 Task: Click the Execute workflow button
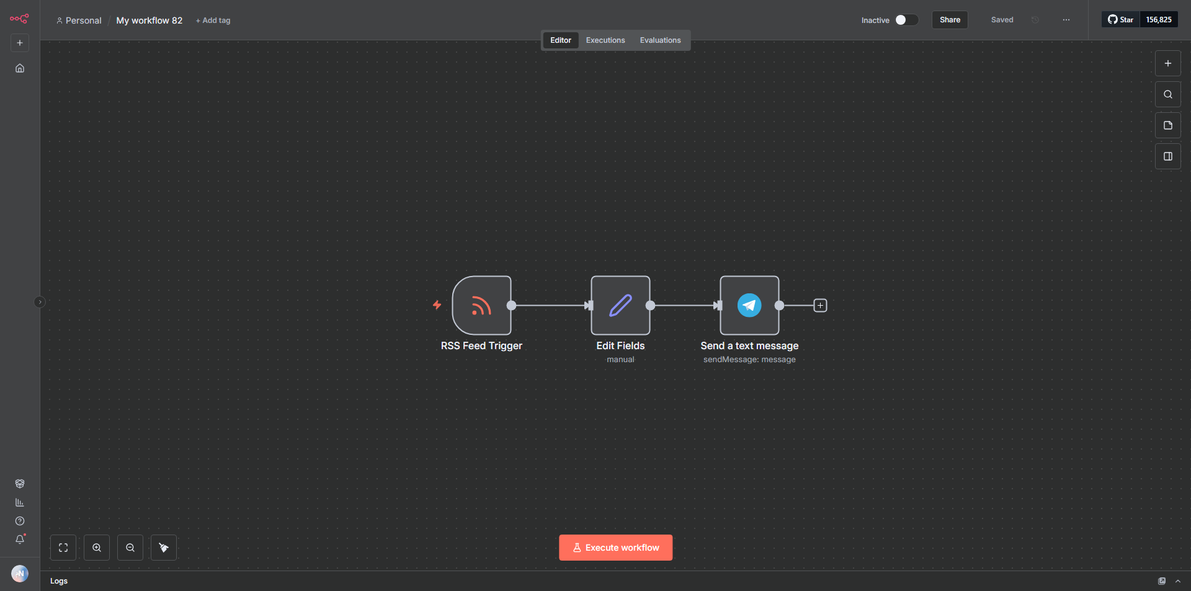coord(615,548)
